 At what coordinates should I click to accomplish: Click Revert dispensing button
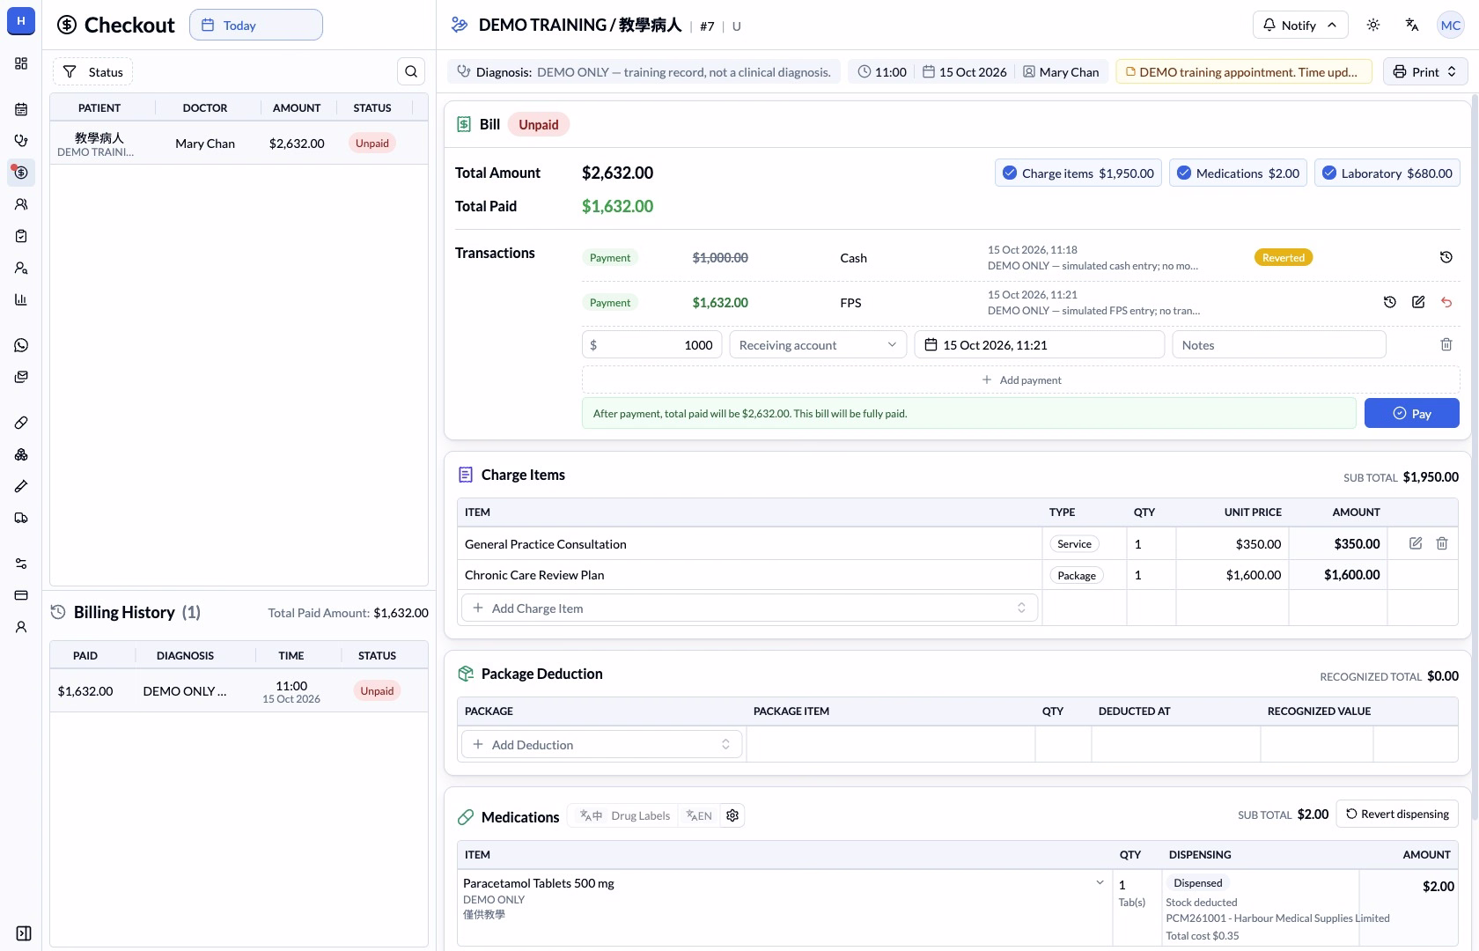pyautogui.click(x=1397, y=814)
